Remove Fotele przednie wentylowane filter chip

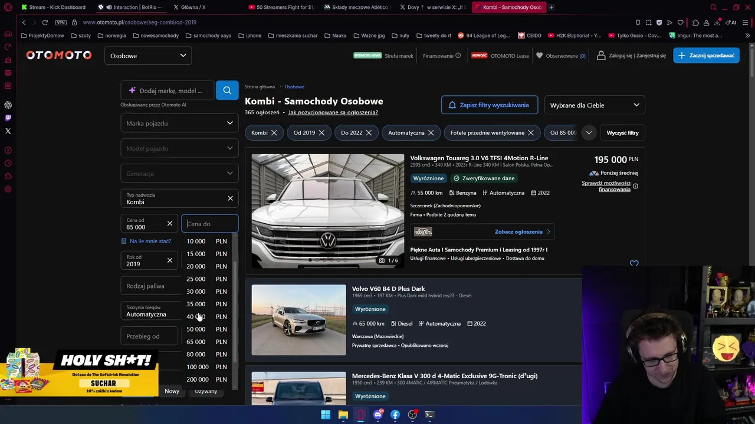(x=531, y=132)
